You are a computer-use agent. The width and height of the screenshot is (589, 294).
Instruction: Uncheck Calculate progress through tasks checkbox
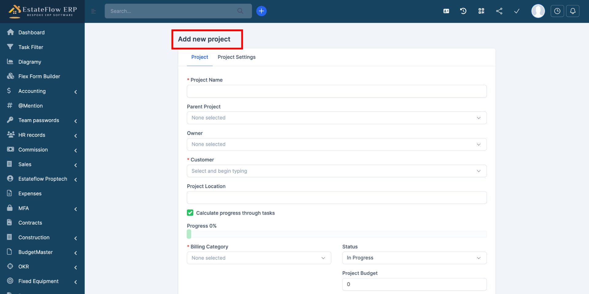point(190,213)
